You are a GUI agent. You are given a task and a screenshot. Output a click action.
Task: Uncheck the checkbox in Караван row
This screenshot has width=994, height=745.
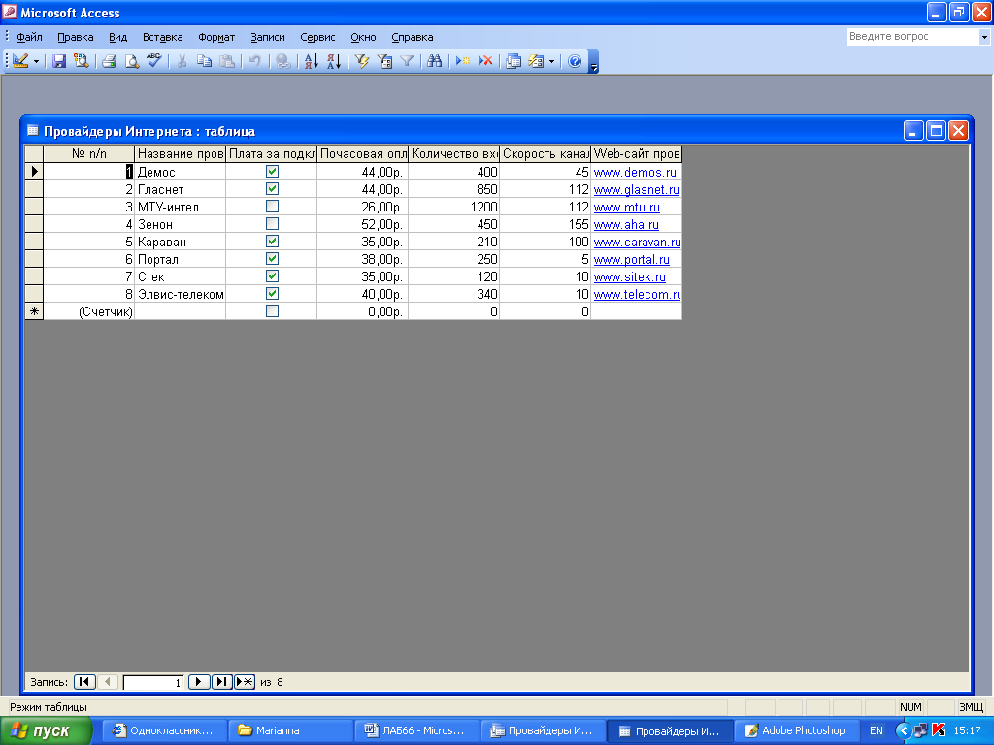272,241
